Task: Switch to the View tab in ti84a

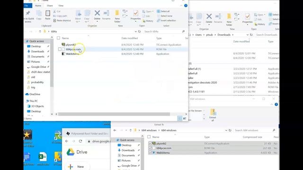Action: point(61,6)
